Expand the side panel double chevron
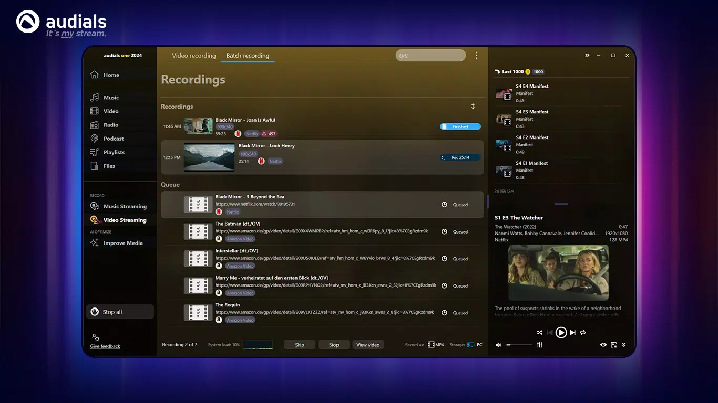718x403 pixels. click(x=587, y=55)
